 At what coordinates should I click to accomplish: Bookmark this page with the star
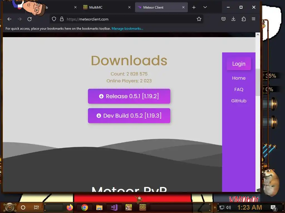199,19
